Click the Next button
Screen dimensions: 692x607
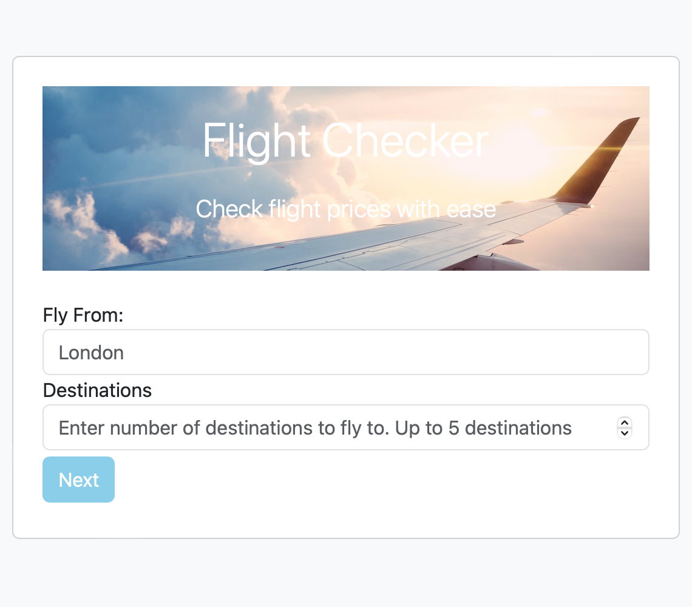click(78, 480)
